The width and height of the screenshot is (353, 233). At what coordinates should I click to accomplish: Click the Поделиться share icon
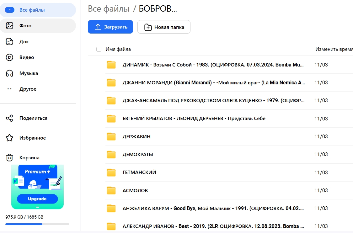coord(9,118)
